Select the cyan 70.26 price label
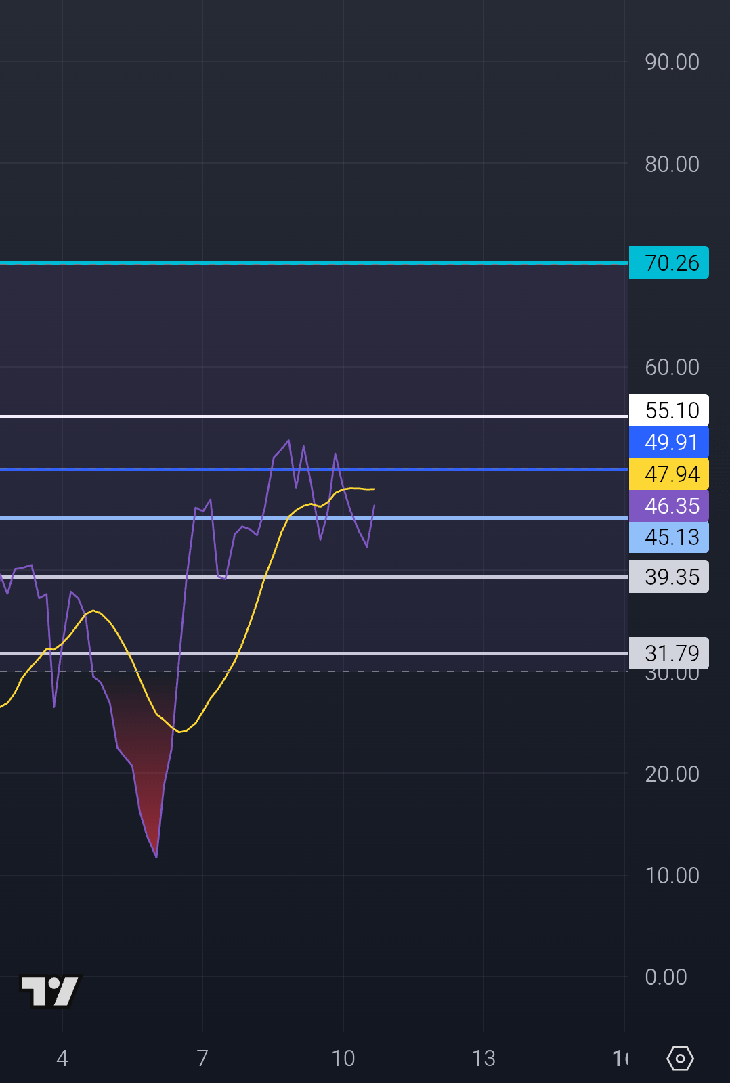 (669, 263)
